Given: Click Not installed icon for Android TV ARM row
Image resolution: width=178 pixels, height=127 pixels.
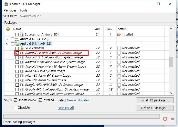Looking at the screenshot, I should (119, 53).
